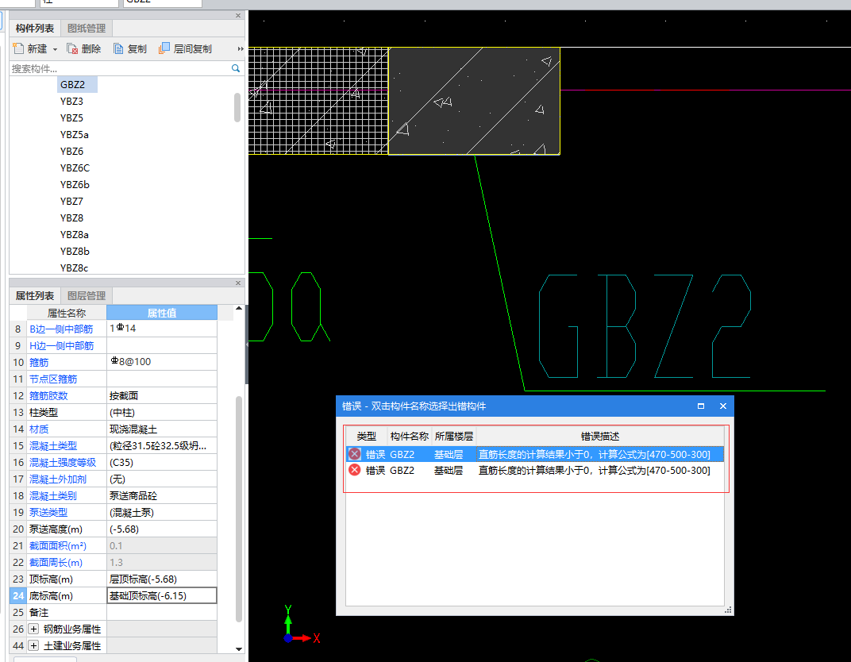
Task: Click the 层间复制 button
Action: (185, 49)
